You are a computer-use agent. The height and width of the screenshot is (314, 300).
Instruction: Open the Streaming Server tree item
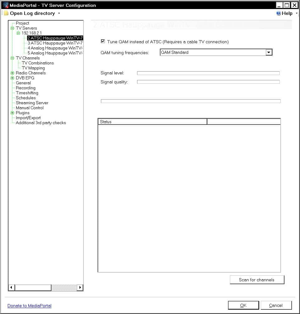coord(32,103)
